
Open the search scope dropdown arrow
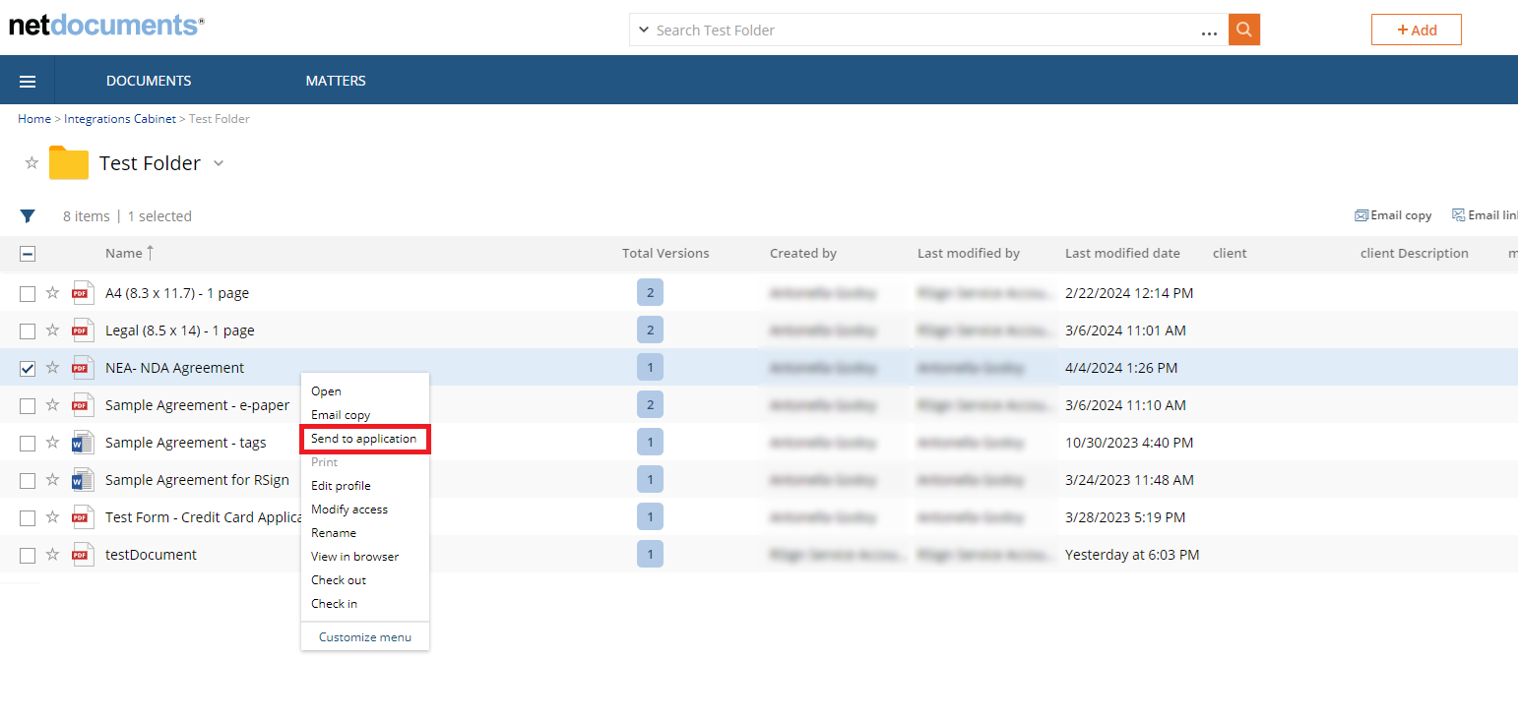pyautogui.click(x=644, y=30)
